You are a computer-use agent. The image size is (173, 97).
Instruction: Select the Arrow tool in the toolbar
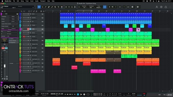pyautogui.click(x=39, y=7)
